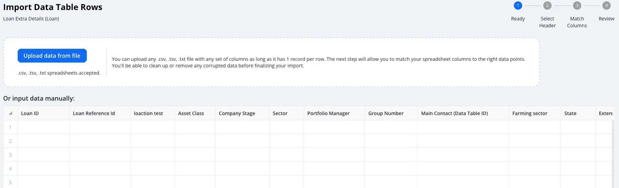Click the Portfolio Manager column header

pos(334,113)
